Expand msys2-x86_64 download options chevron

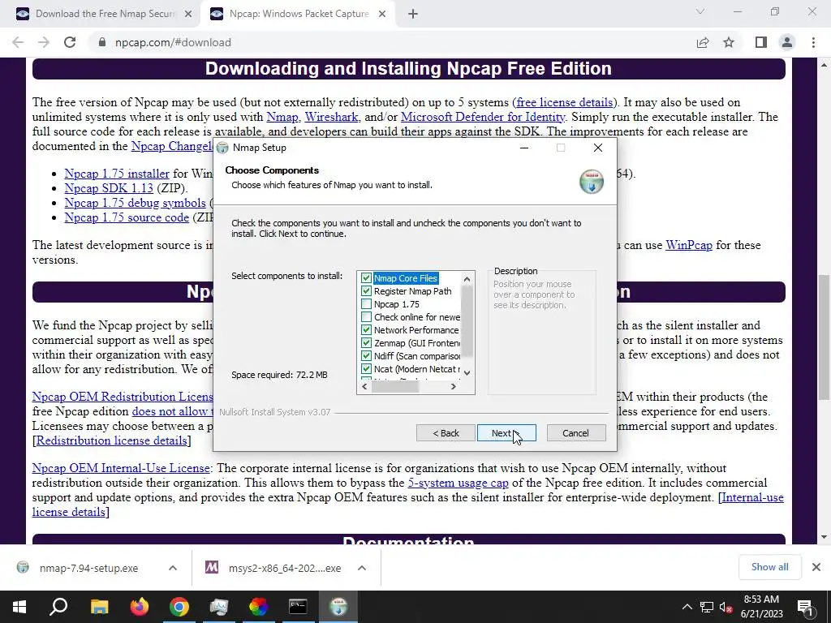point(362,568)
